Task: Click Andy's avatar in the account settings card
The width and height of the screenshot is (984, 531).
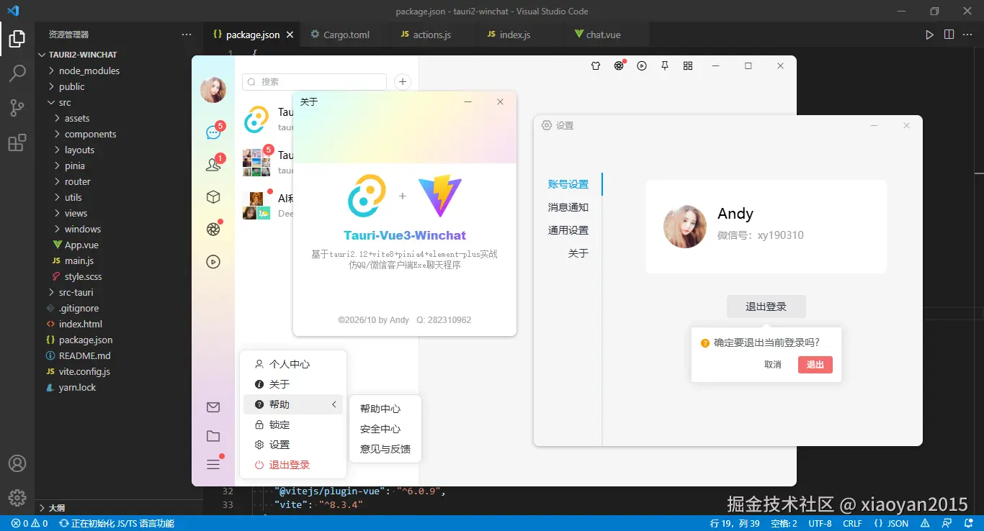Action: click(x=685, y=227)
